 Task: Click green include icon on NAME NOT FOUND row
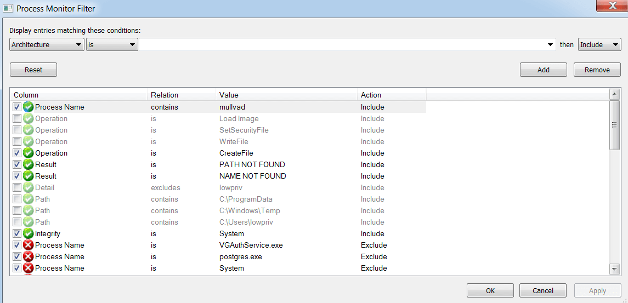pyautogui.click(x=28, y=176)
